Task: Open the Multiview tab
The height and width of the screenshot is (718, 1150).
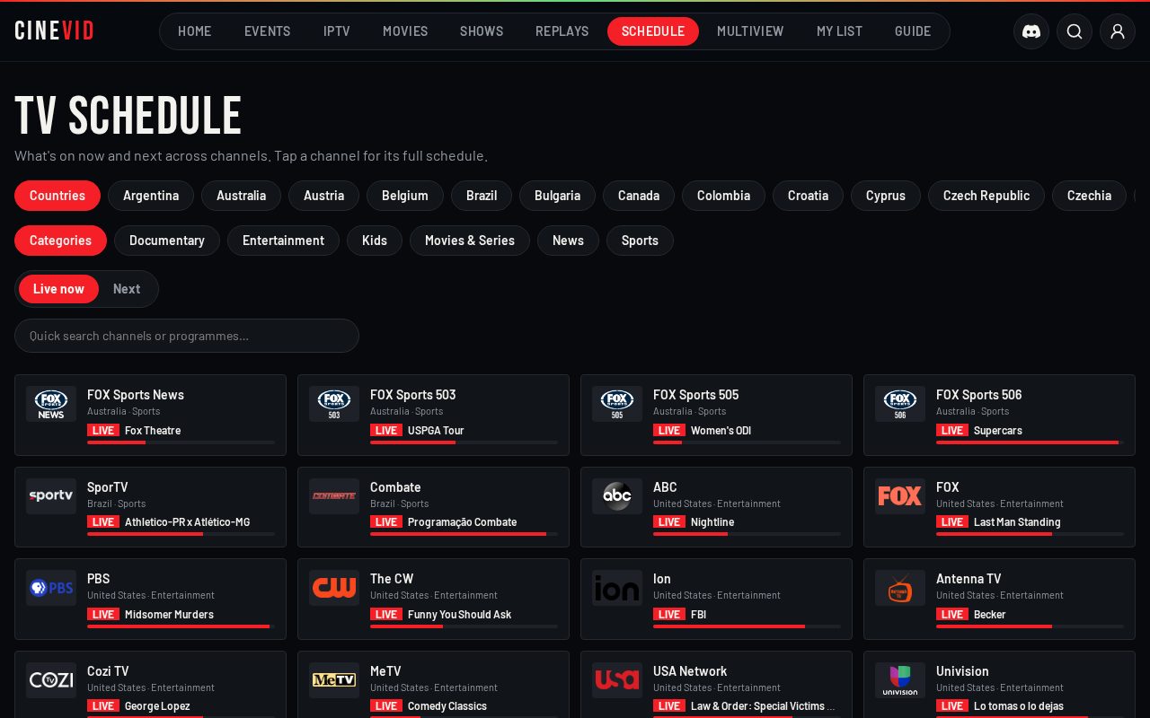Action: (x=750, y=31)
